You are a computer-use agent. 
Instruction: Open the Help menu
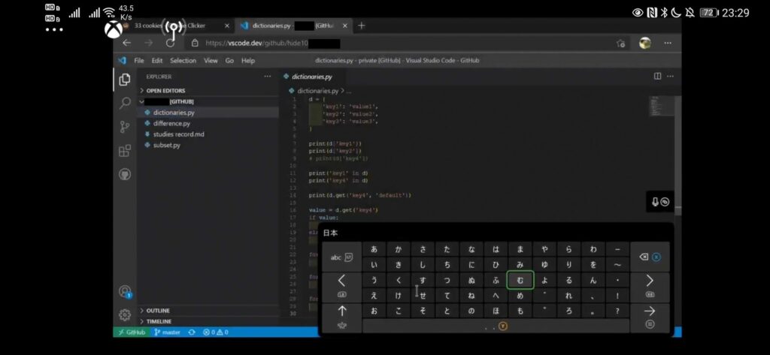(248, 61)
